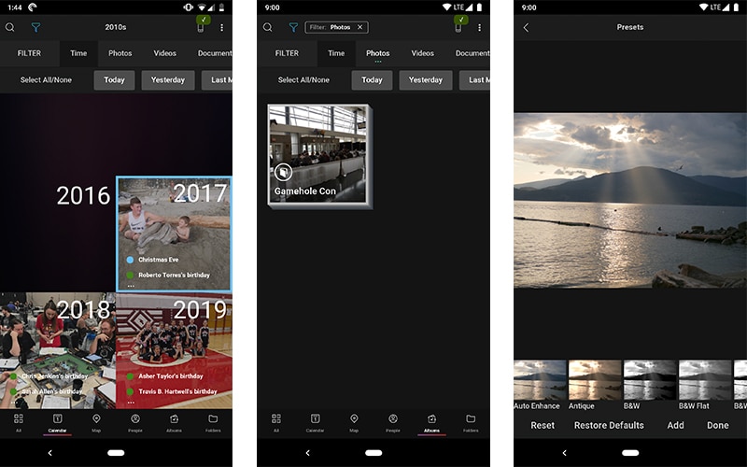Tap Done on the Presets screen

pyautogui.click(x=717, y=425)
